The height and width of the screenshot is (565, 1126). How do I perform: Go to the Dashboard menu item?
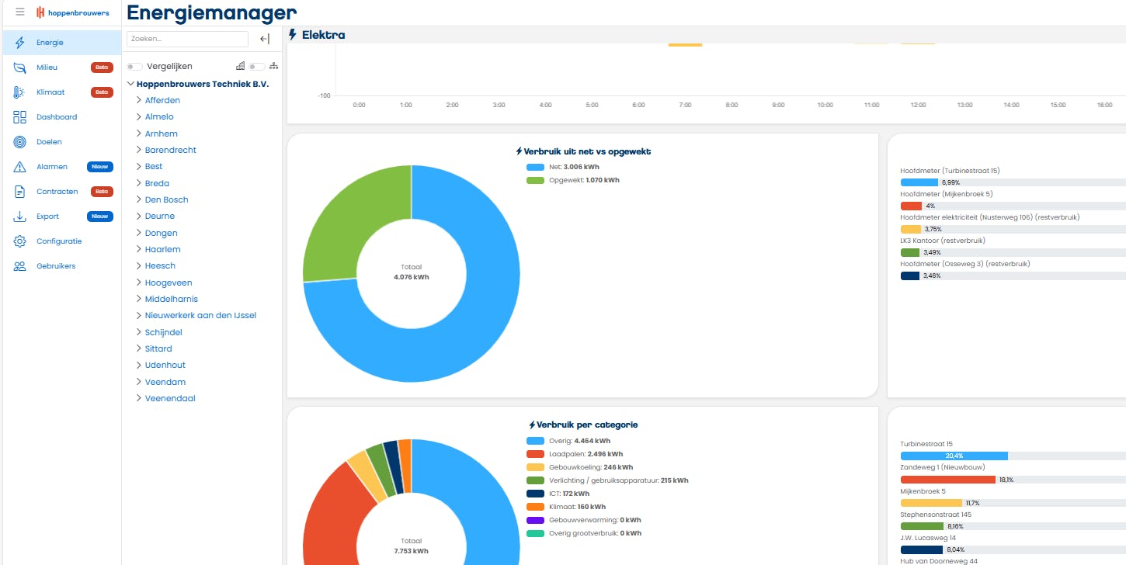point(57,117)
